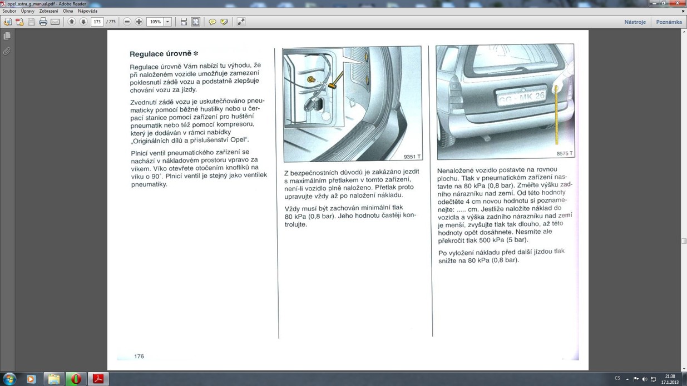The width and height of the screenshot is (687, 386).
Task: Open the Zobrazení menu
Action: click(x=48, y=11)
